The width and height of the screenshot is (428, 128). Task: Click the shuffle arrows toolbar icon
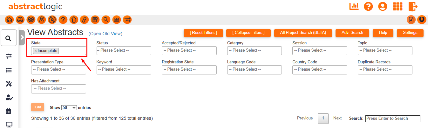127,20
